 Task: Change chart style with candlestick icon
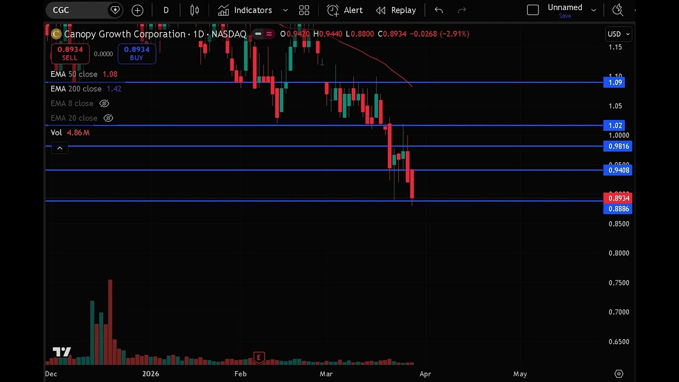(x=195, y=10)
